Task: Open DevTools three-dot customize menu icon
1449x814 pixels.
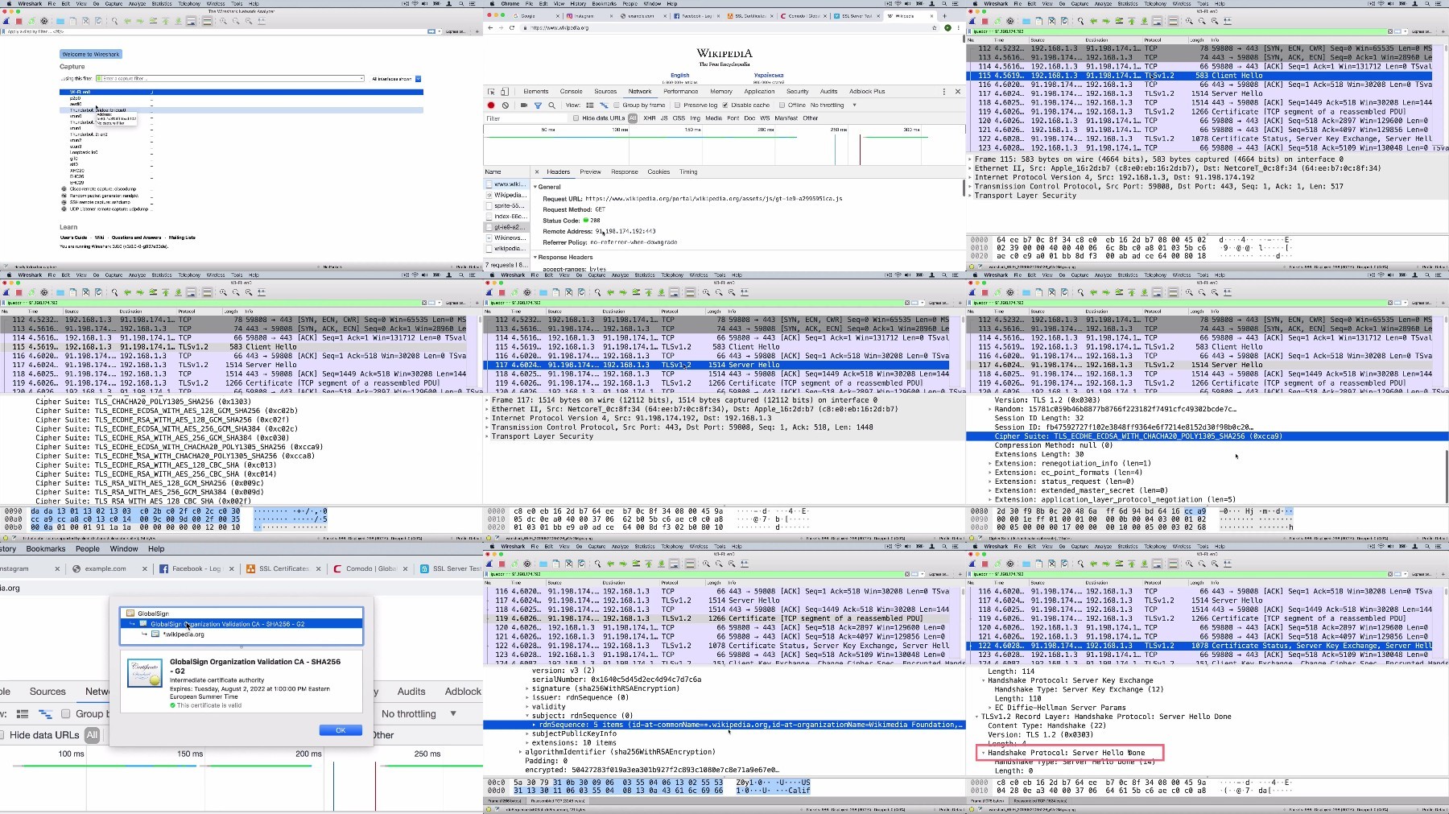Action: click(x=944, y=92)
